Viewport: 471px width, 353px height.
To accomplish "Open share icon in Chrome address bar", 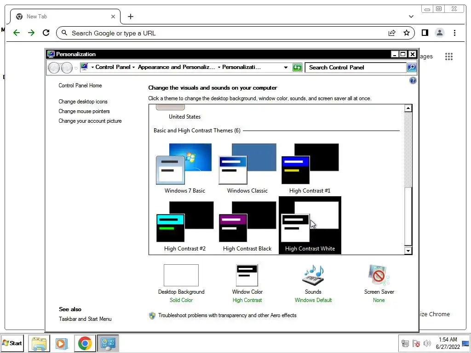I will (x=392, y=33).
